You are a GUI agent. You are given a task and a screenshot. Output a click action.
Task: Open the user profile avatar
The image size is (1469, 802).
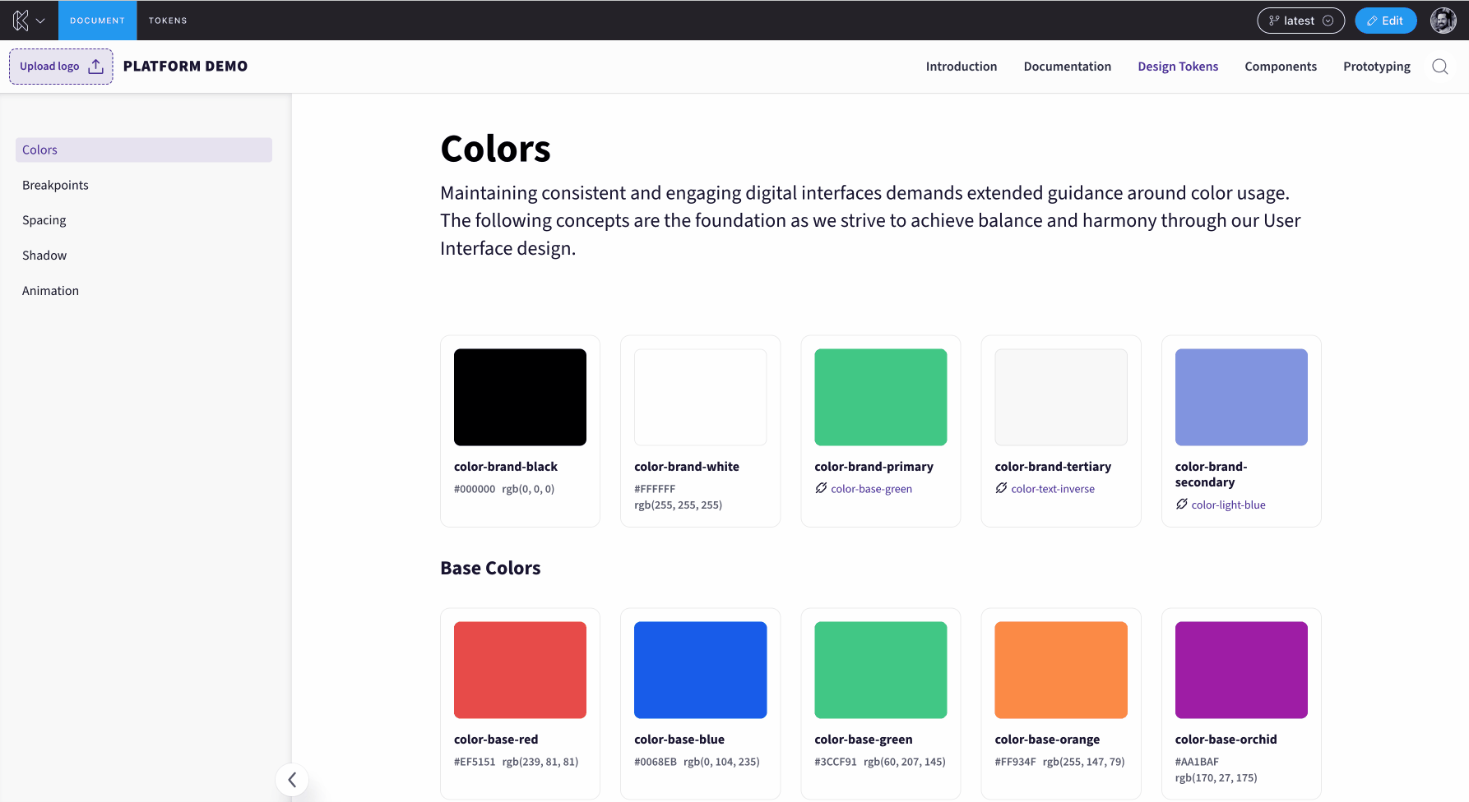1443,21
